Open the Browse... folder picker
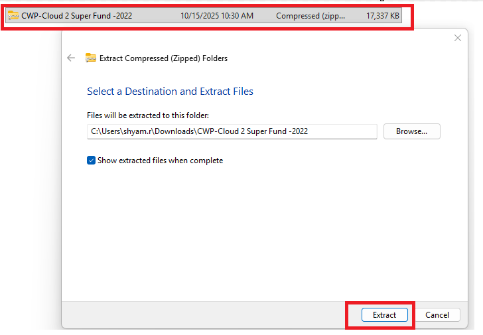Viewport: 483px width, 335px height. click(411, 131)
